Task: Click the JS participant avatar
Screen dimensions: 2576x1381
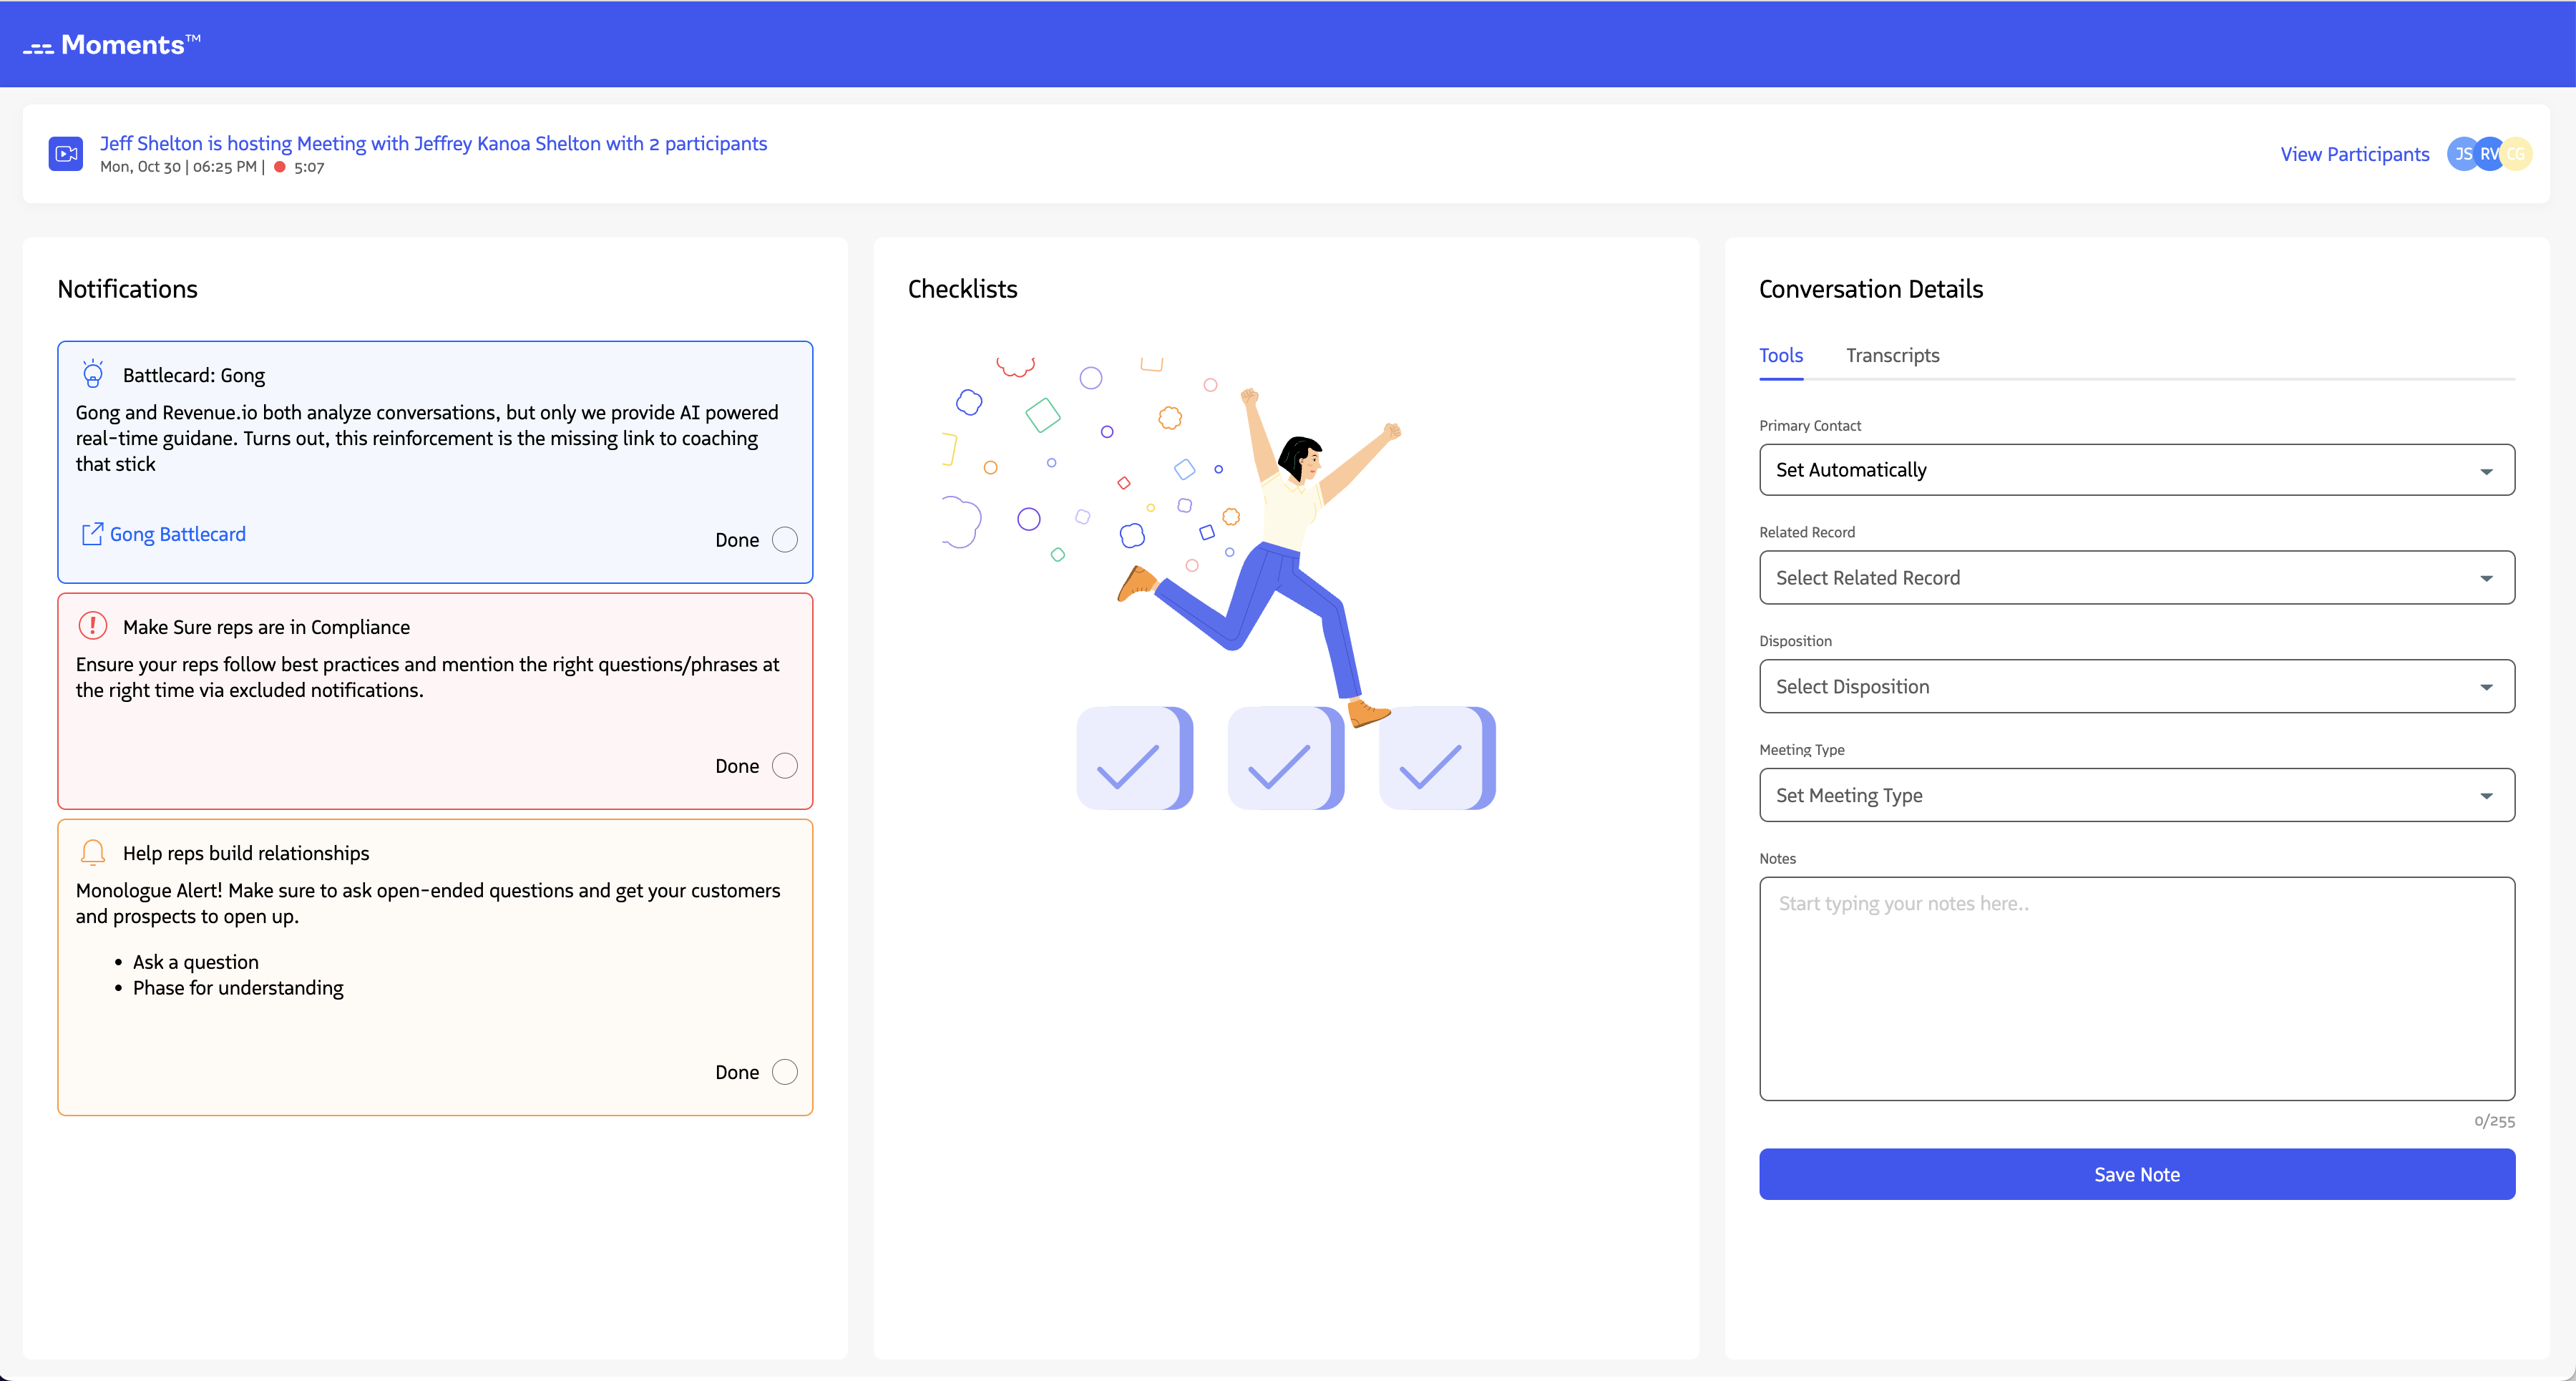Action: coord(2462,153)
